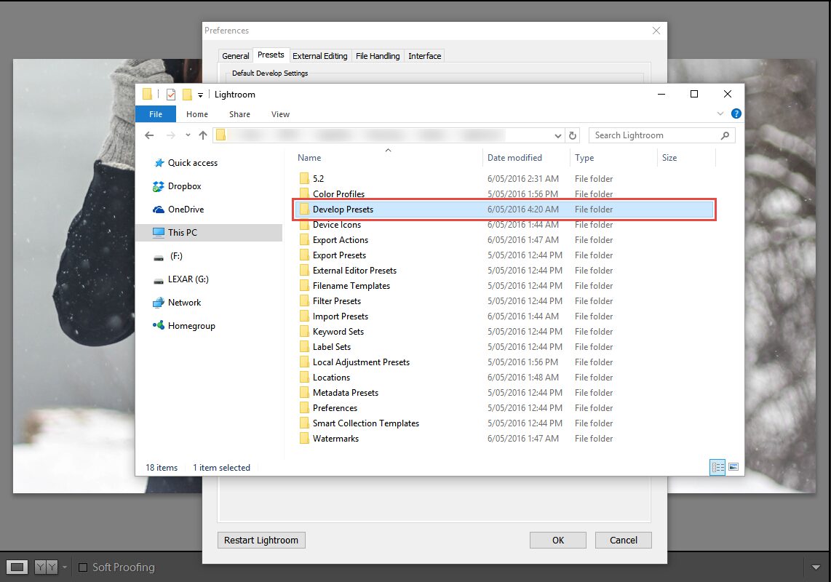
Task: Open Dropbox in navigation pane
Action: [x=178, y=186]
